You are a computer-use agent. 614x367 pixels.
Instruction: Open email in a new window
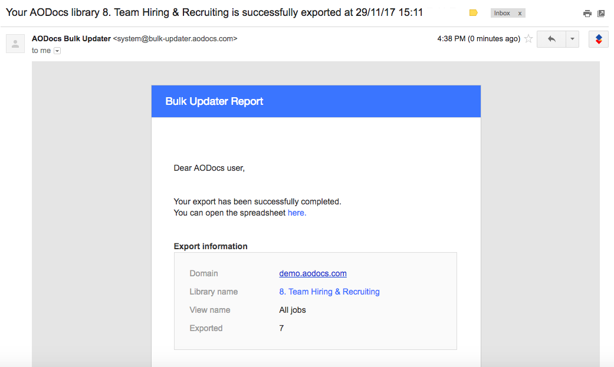click(x=601, y=14)
